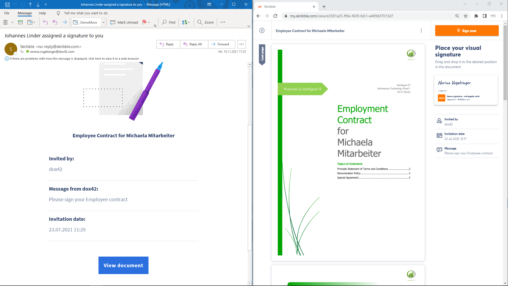This screenshot has width=508, height=286.
Task: Click the view in web browser info bar
Action: pos(74,59)
